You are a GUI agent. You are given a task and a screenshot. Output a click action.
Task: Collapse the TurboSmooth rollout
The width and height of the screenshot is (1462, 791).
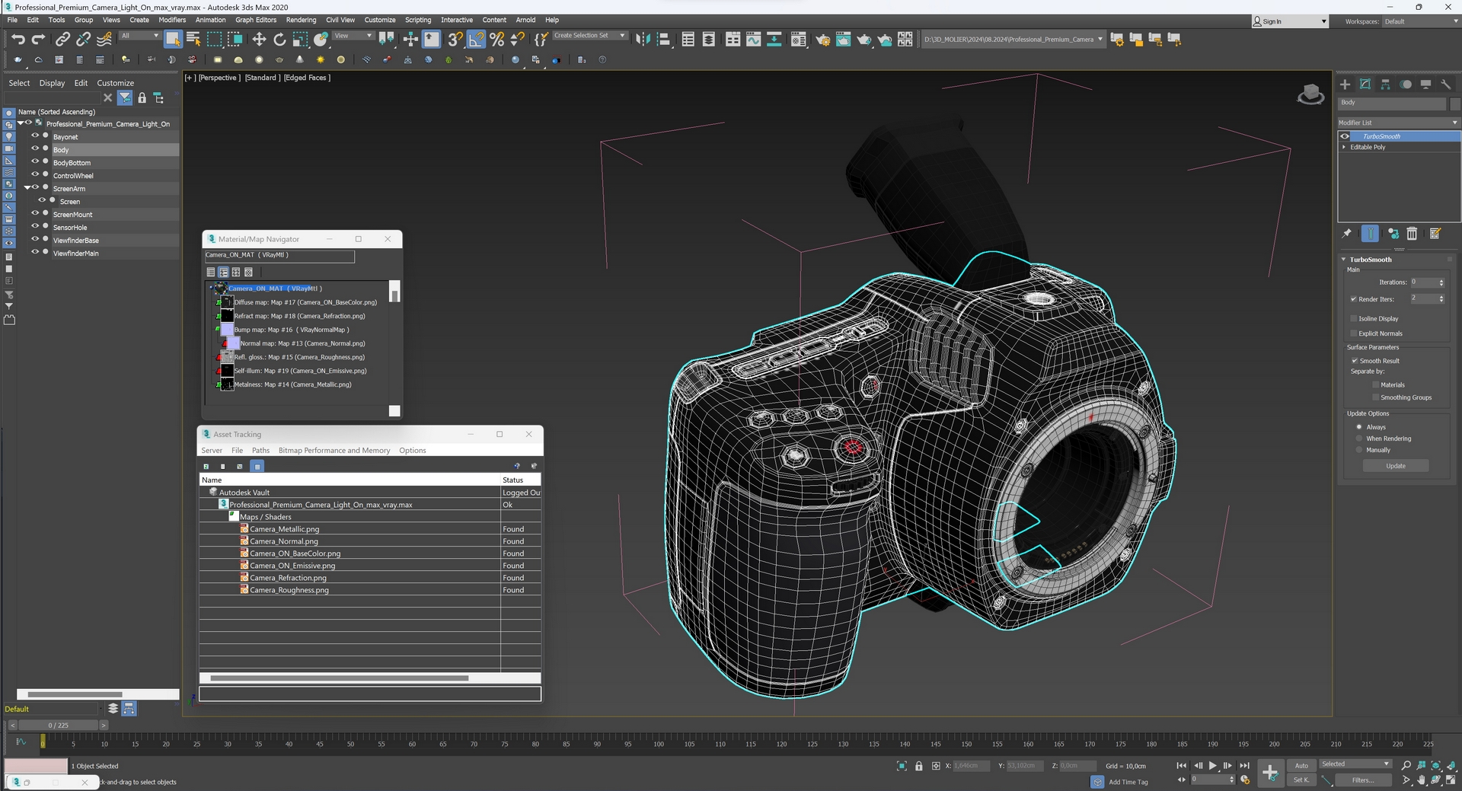point(1343,260)
